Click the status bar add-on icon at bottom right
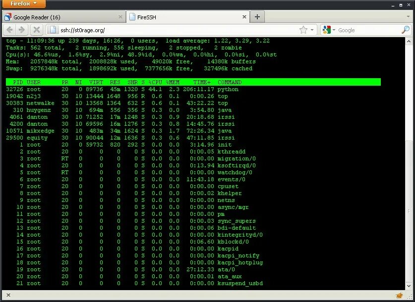Screen dimensions: 415x302 [x=400, y=295]
